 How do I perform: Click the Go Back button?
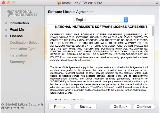[121, 107]
